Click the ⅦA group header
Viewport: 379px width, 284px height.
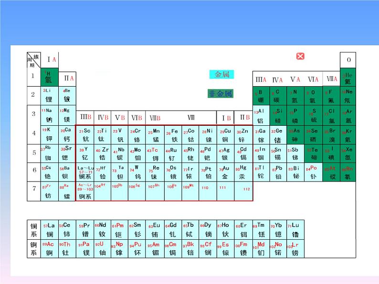[331, 79]
